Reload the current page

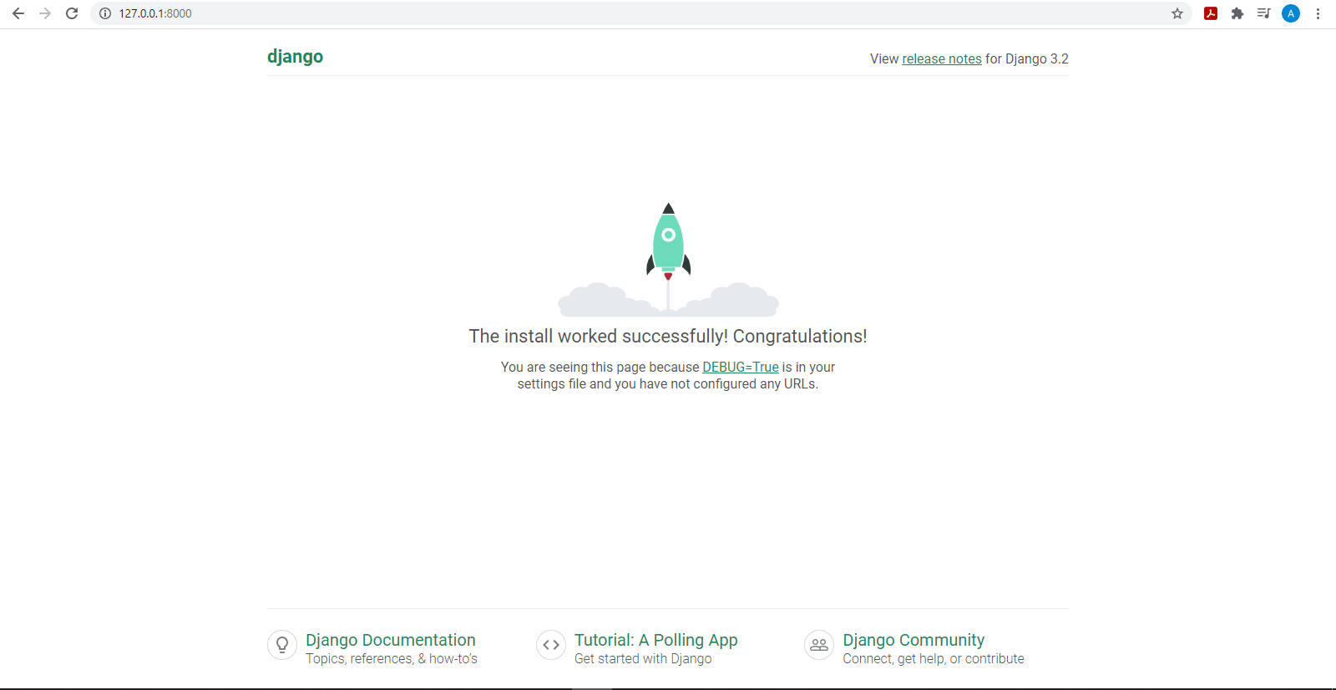pos(72,13)
